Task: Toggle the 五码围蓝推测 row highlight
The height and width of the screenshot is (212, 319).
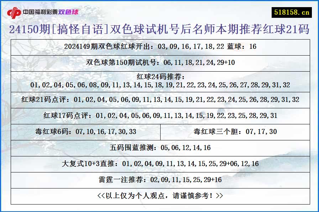Action: 159,147
